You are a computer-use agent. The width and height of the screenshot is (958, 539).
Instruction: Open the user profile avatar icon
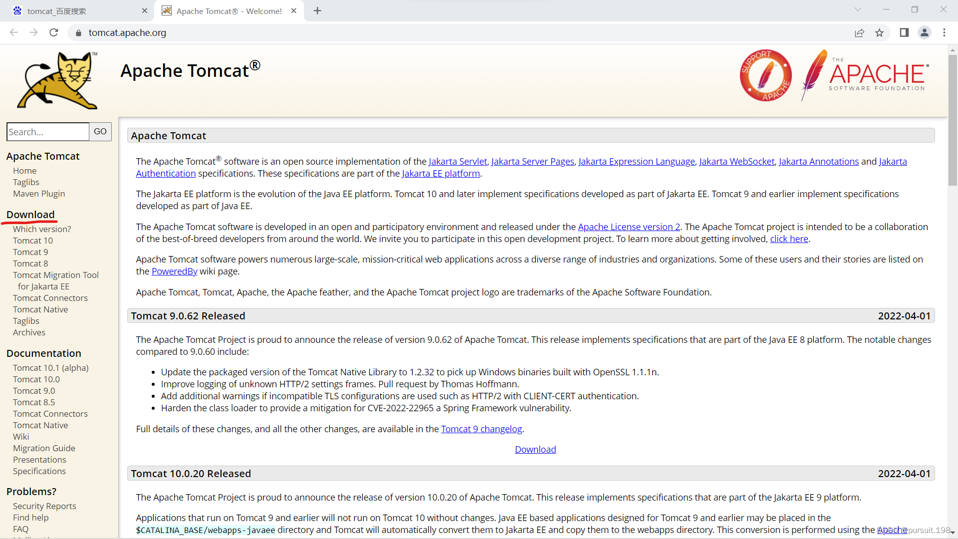coord(924,32)
